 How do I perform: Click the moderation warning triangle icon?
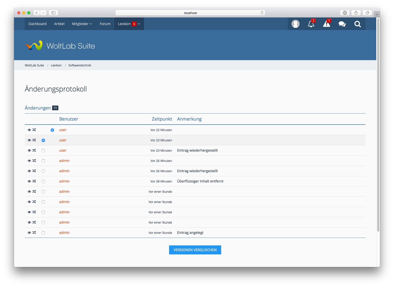[326, 24]
